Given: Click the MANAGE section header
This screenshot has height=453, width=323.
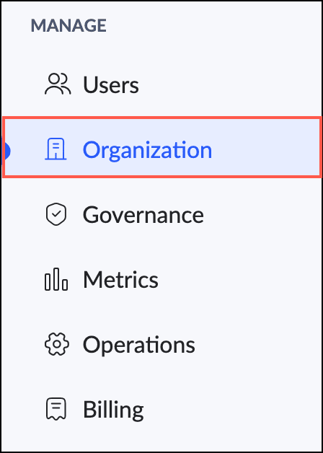Looking at the screenshot, I should pos(68,25).
